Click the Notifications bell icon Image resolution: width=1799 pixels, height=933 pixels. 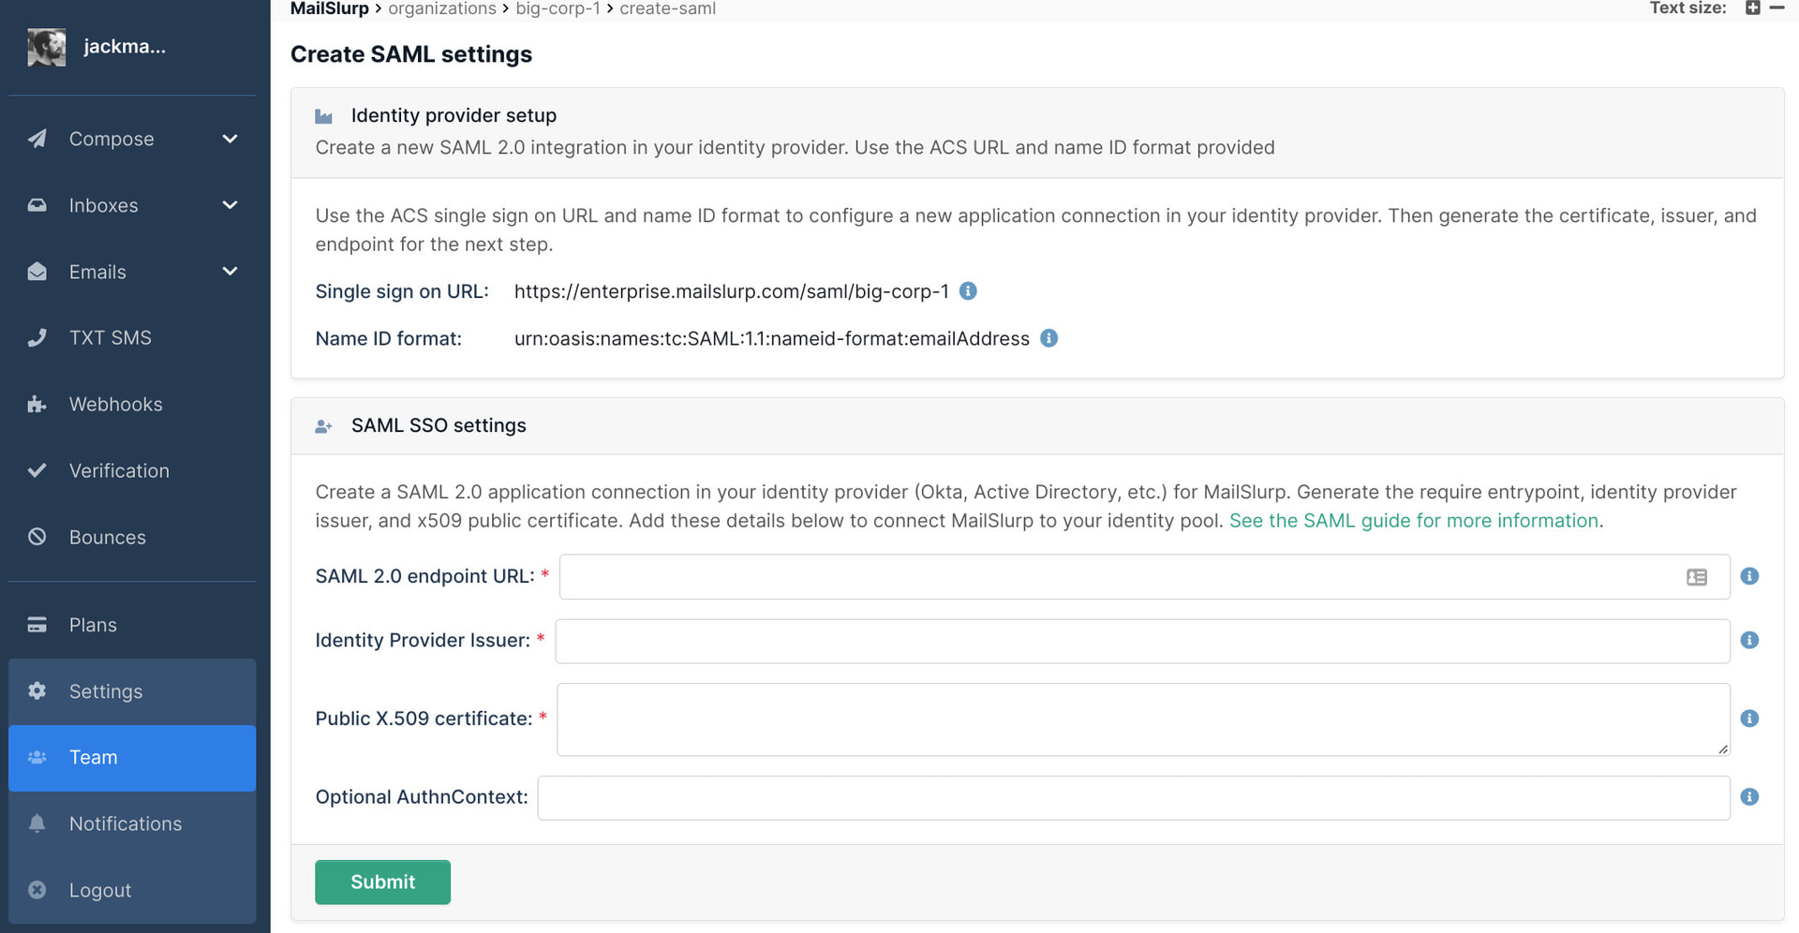tap(37, 823)
